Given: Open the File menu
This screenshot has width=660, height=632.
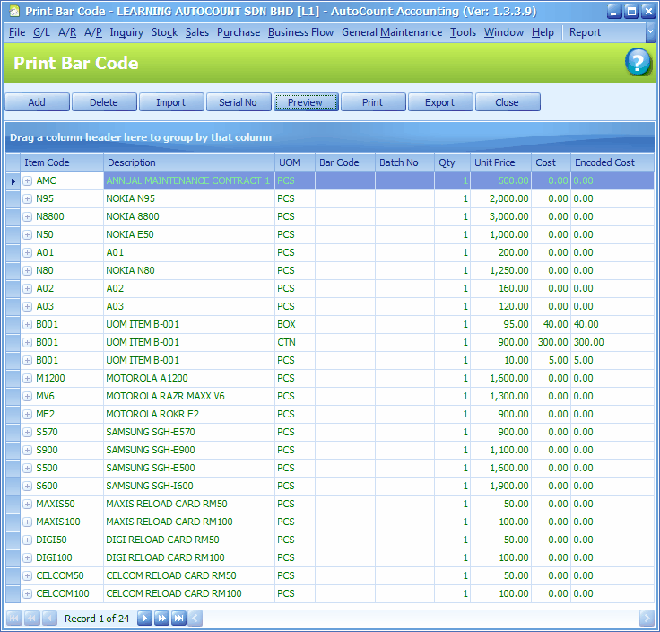Looking at the screenshot, I should (17, 32).
